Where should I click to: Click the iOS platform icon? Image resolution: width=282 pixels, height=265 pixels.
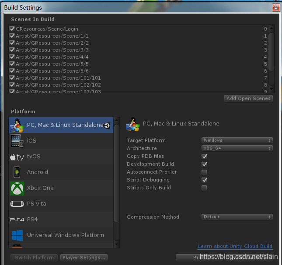[x=17, y=141]
